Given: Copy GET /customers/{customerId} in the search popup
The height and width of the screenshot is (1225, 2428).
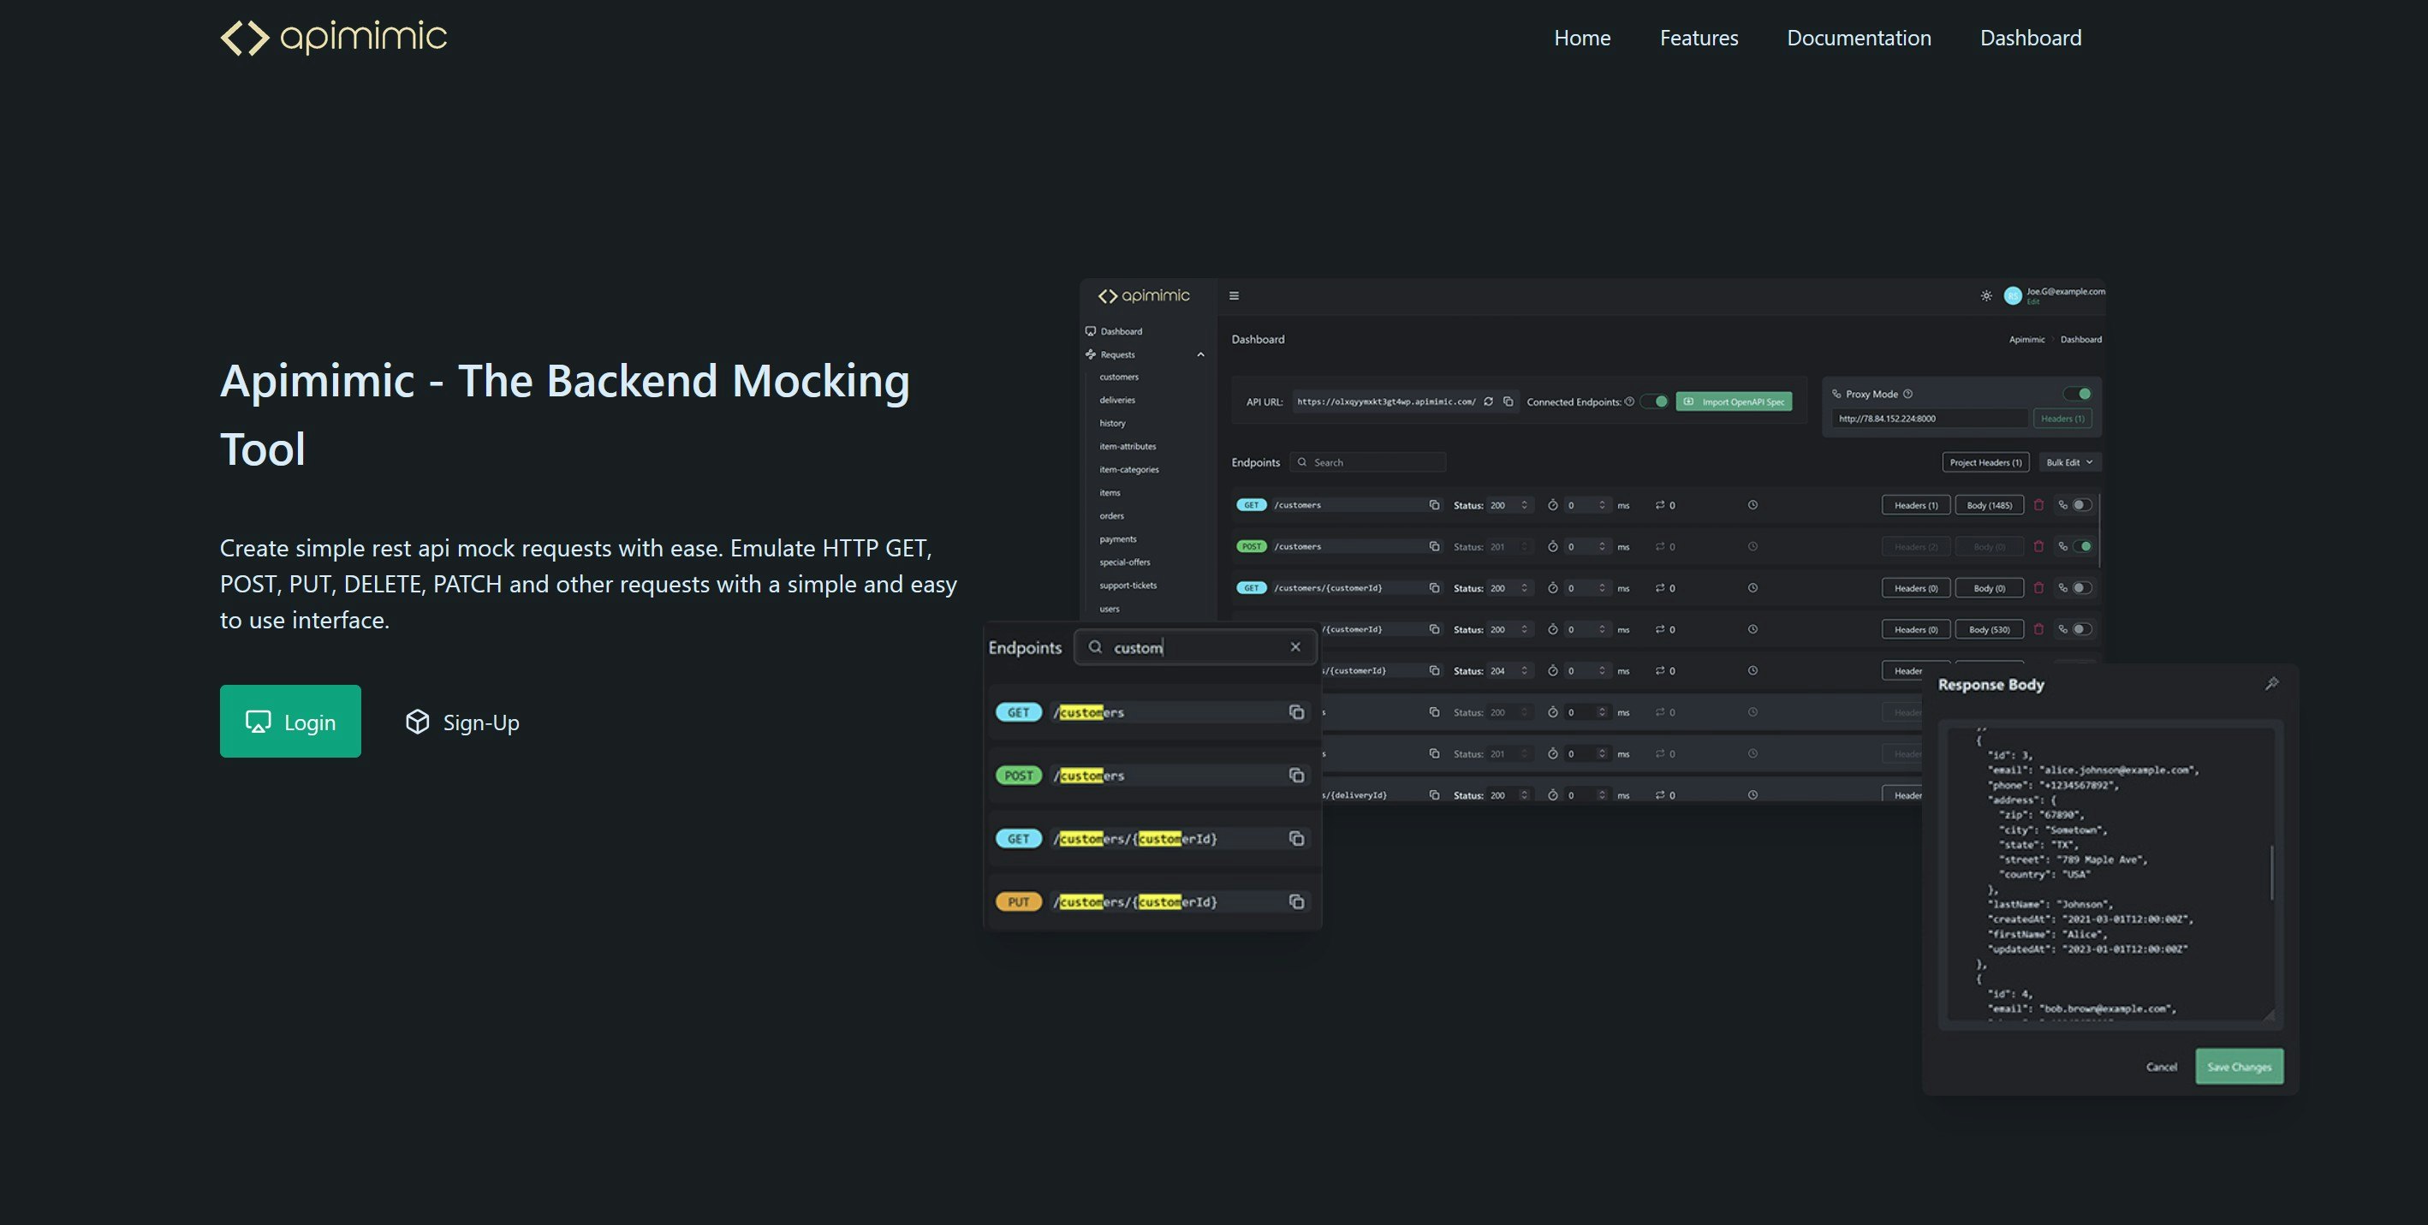Looking at the screenshot, I should tap(1297, 839).
